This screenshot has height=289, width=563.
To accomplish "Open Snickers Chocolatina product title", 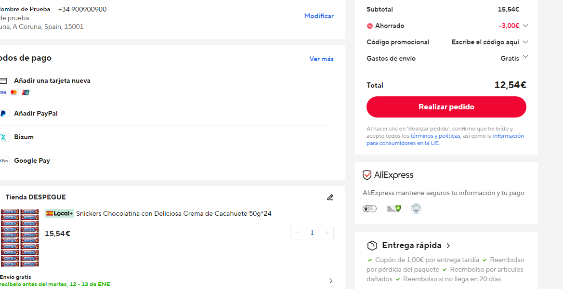I will 174,213.
